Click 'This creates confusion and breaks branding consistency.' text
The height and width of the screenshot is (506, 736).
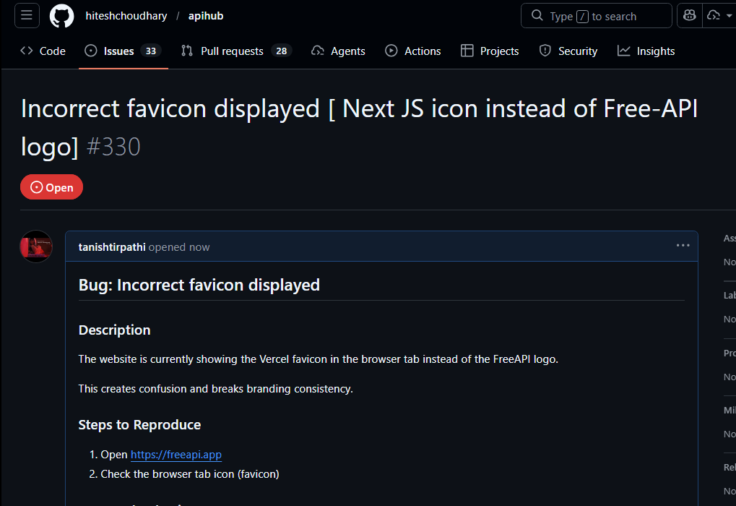point(215,389)
